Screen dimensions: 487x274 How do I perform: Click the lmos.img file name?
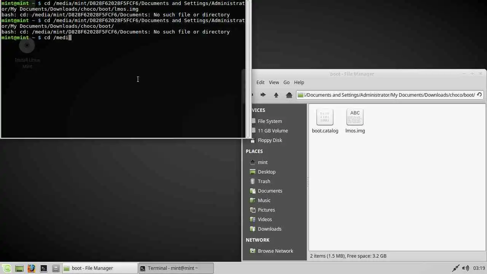pos(355,131)
